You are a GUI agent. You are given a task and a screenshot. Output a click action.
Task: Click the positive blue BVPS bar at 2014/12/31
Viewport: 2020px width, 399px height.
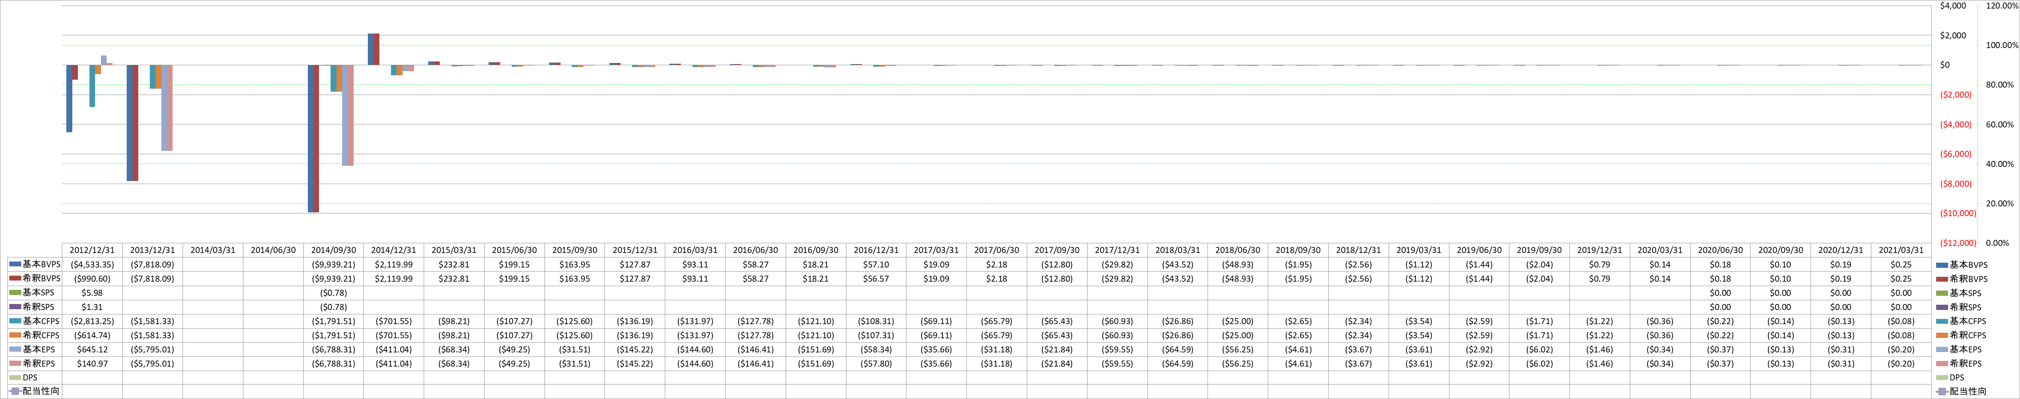coord(371,50)
